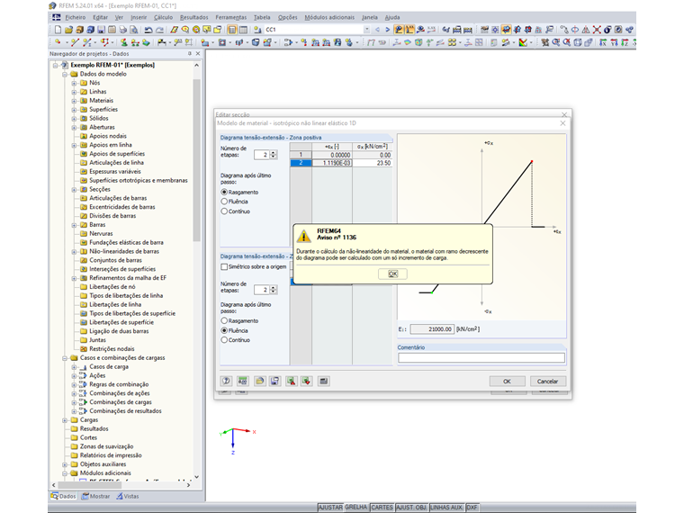The height and width of the screenshot is (513, 684).
Task: Click the navigator horizontal scrollbar
Action: click(x=89, y=484)
